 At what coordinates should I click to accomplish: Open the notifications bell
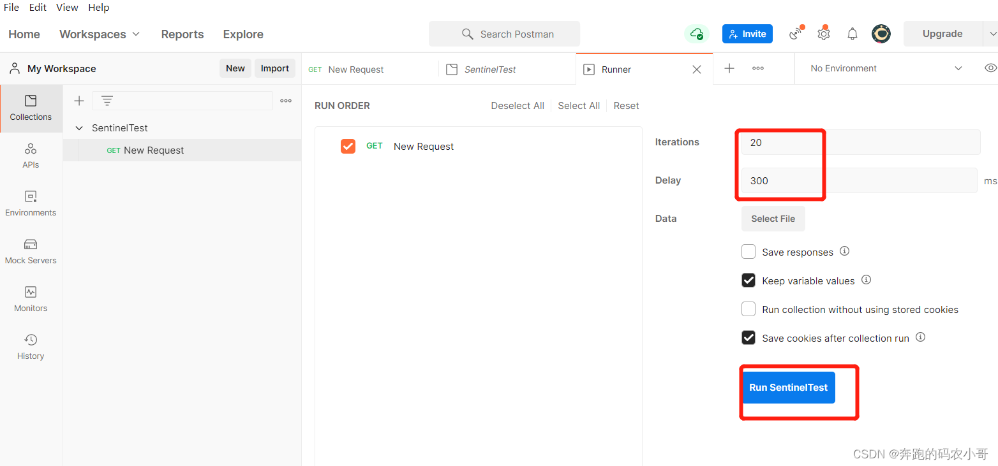click(853, 34)
